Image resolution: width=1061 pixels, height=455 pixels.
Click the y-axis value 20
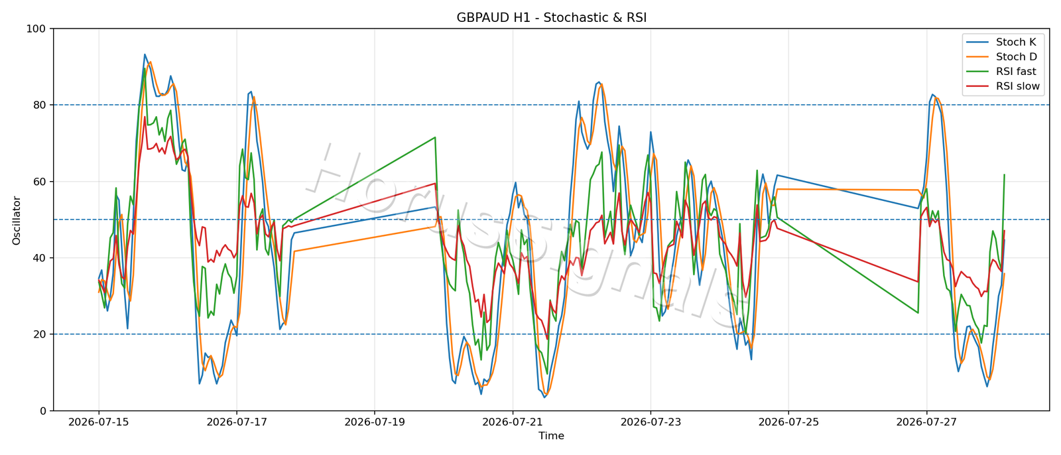(x=39, y=334)
